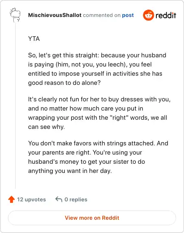Viewport: 184px width, 233px height.
Task: Click the closing line "anything you want in her day"
Action: pos(70,171)
